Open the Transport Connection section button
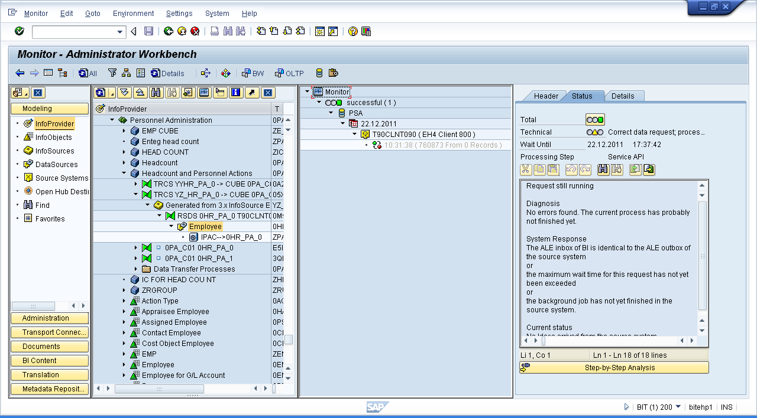Image resolution: width=757 pixels, height=418 pixels. click(50, 332)
